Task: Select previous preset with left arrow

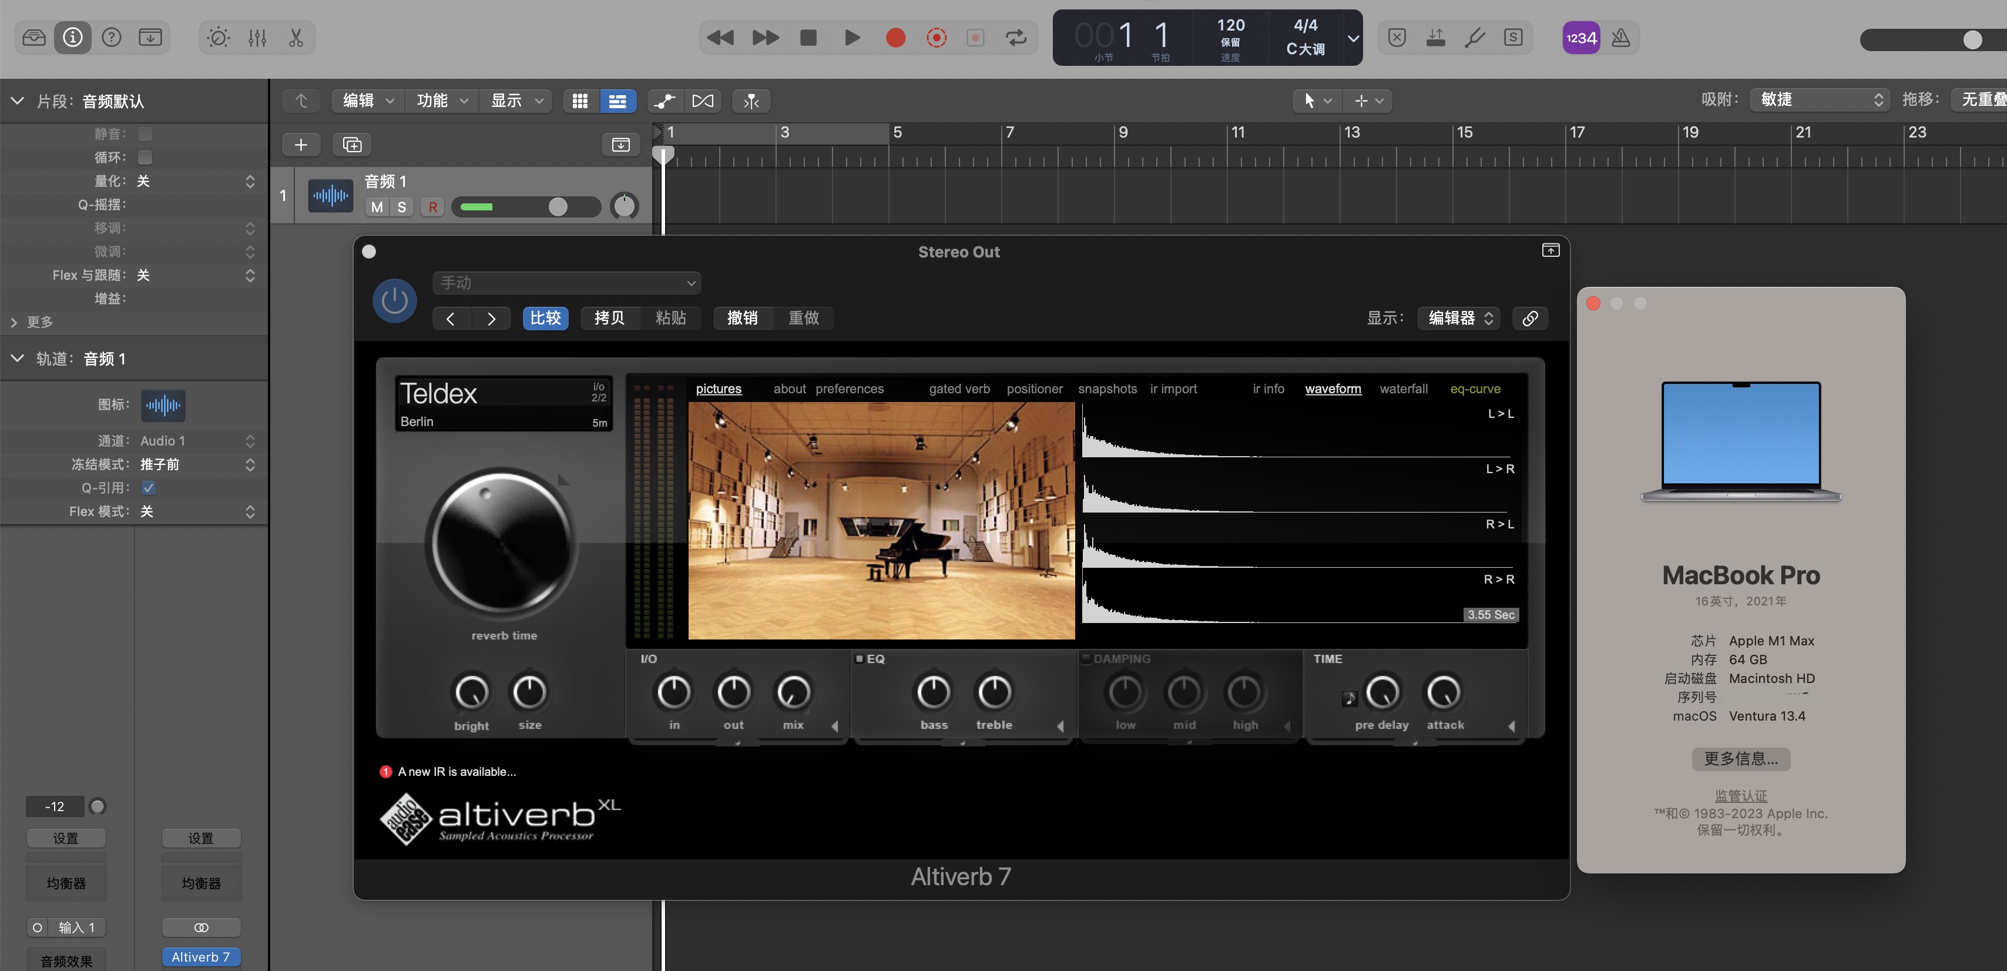Action: [x=450, y=318]
